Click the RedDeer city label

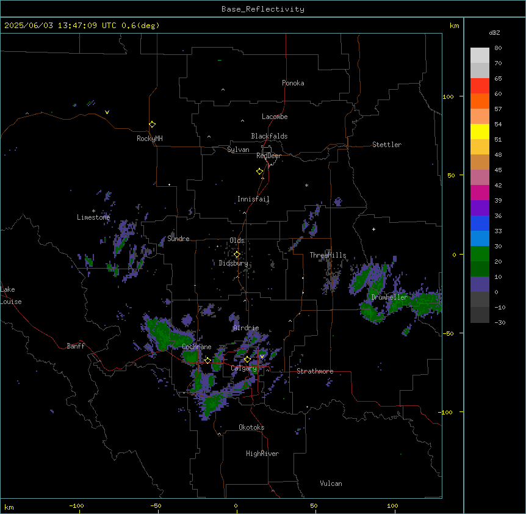(268, 156)
